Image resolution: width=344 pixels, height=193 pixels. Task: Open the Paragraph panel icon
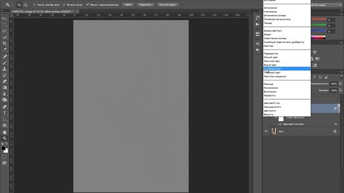pyautogui.click(x=257, y=50)
